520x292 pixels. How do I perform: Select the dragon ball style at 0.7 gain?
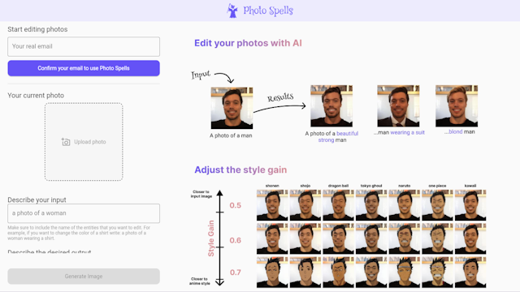(338, 273)
